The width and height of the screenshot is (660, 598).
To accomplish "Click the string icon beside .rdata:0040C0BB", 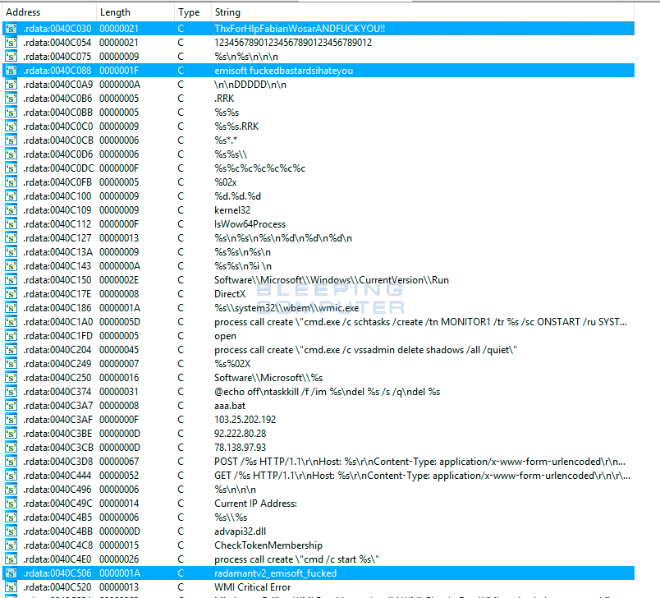I will click(11, 113).
